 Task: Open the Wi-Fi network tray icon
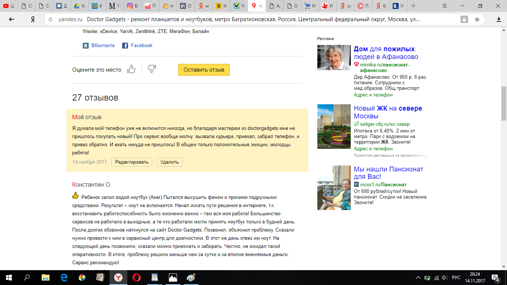coord(436,278)
